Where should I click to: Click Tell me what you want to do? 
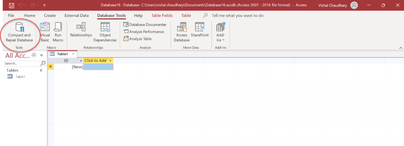238,15
